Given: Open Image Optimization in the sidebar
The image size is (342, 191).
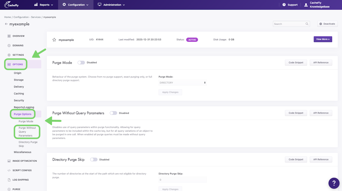Looking at the screenshot, I should coord(25,161).
